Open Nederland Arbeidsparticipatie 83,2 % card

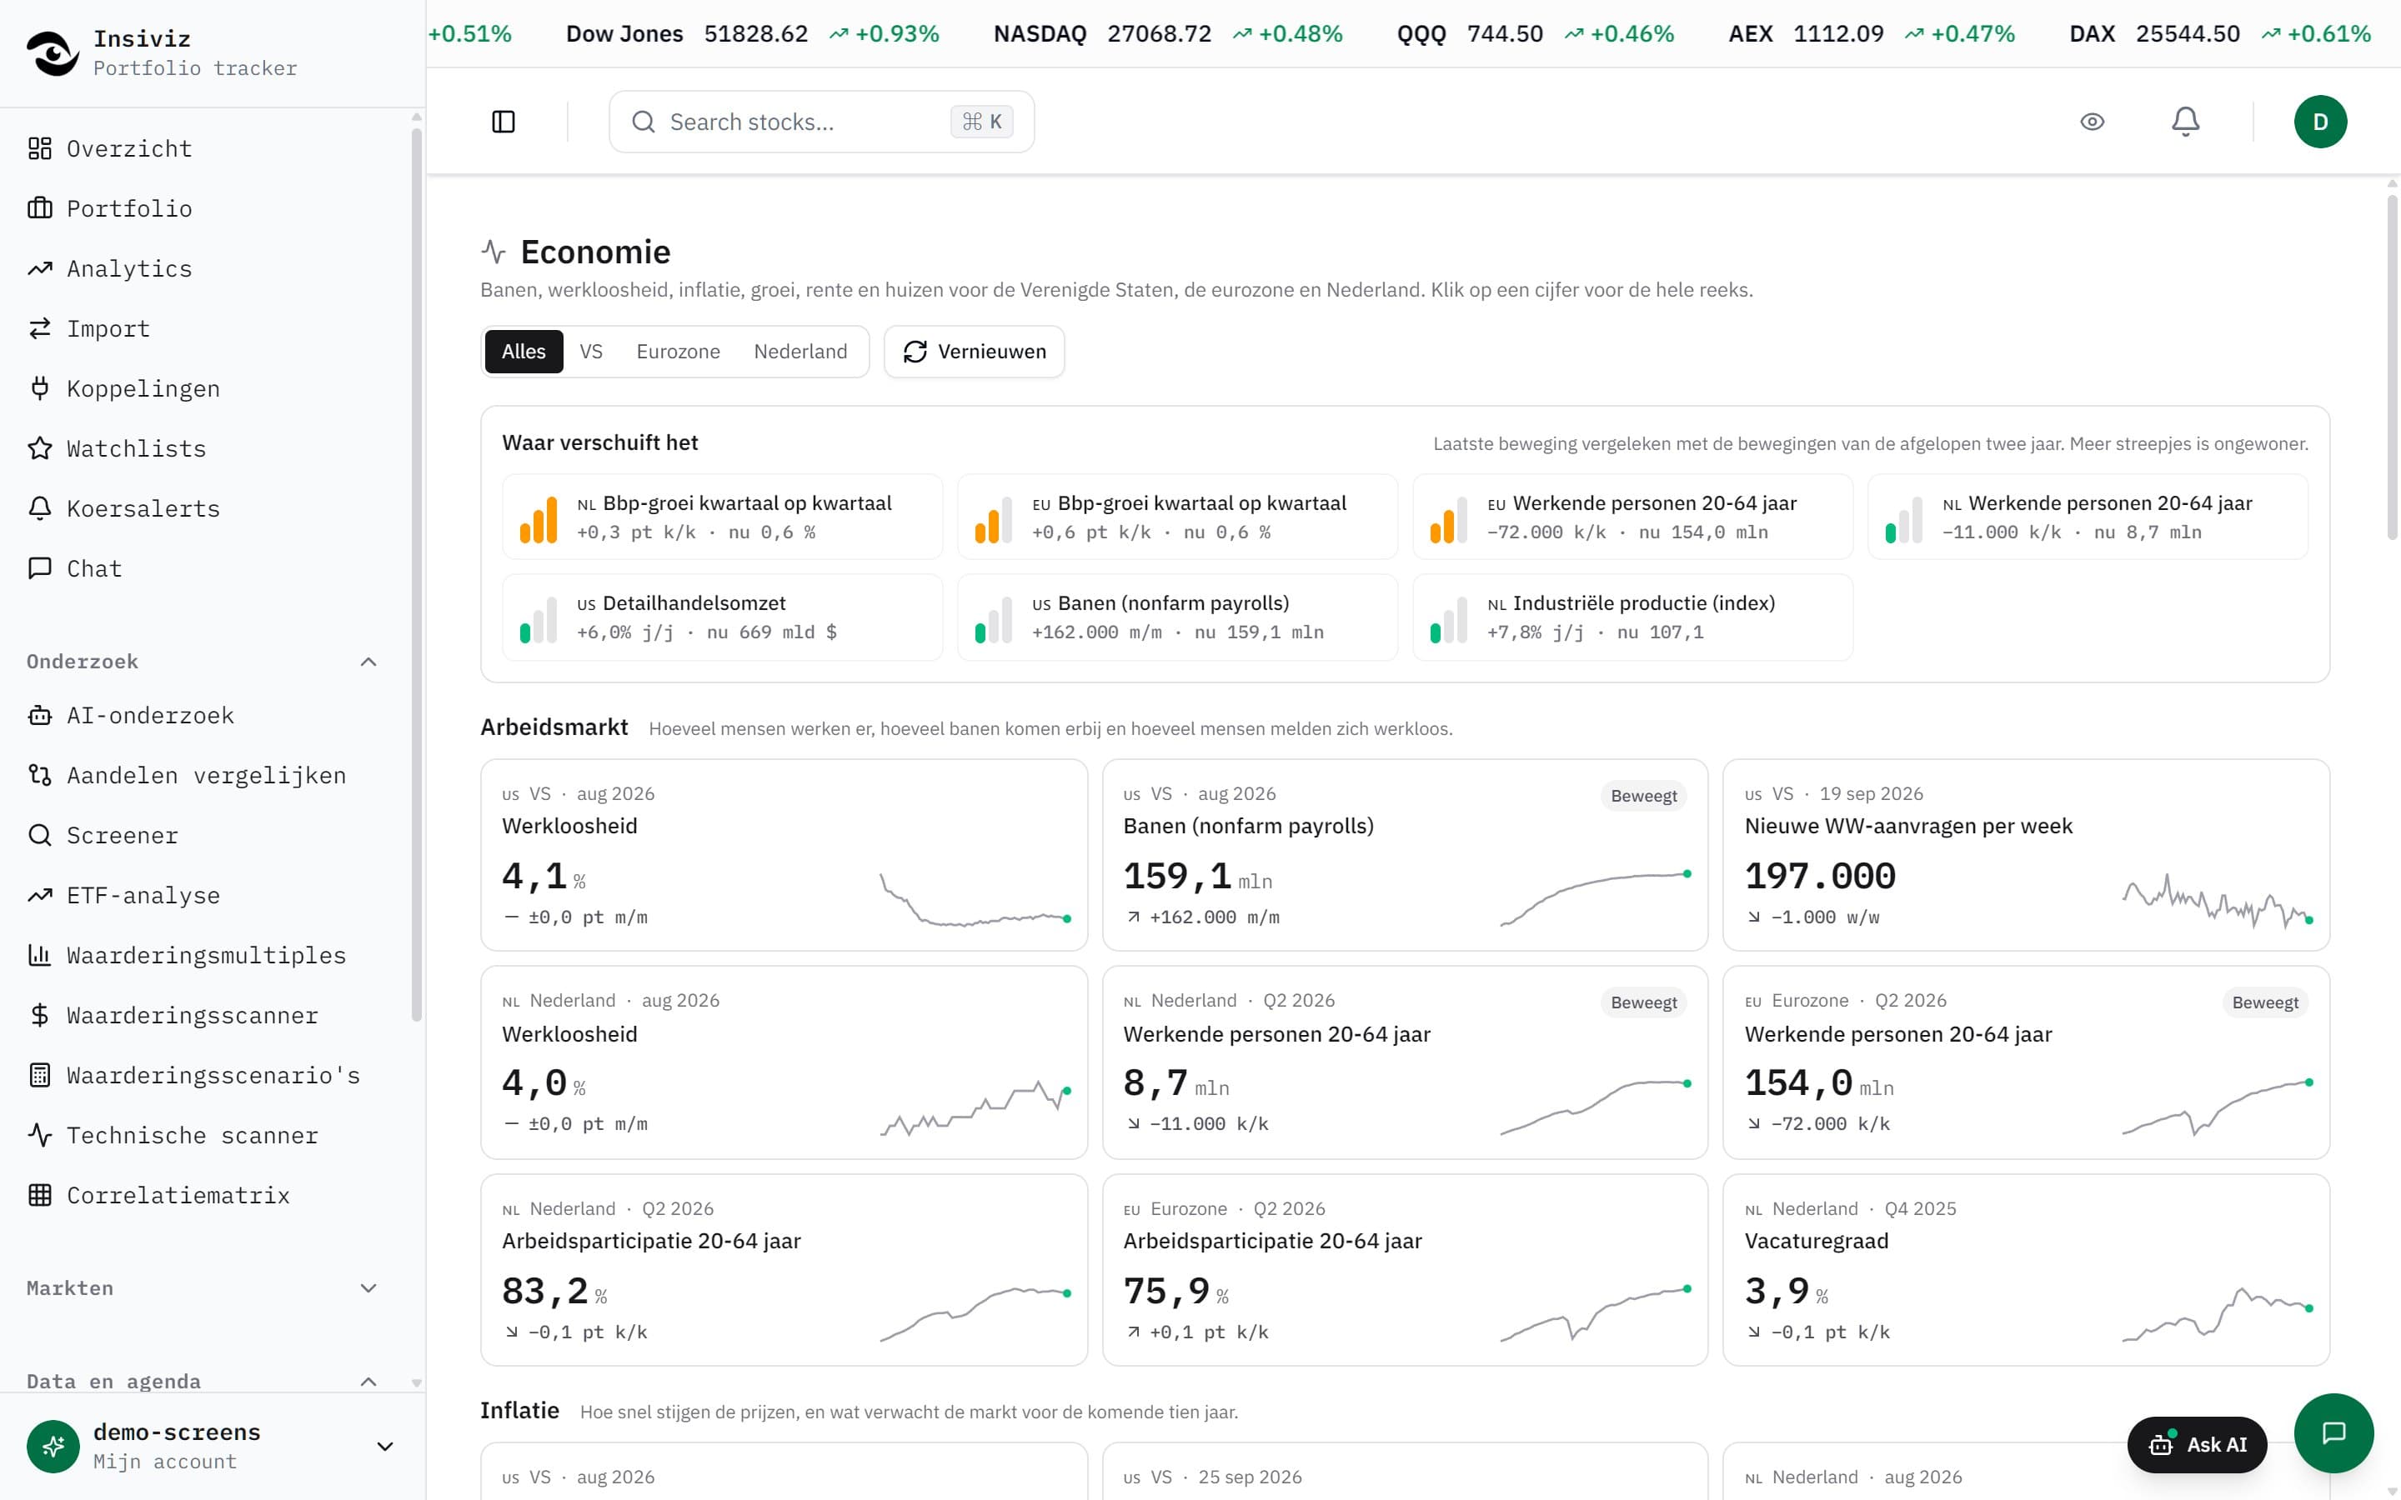click(x=784, y=1270)
